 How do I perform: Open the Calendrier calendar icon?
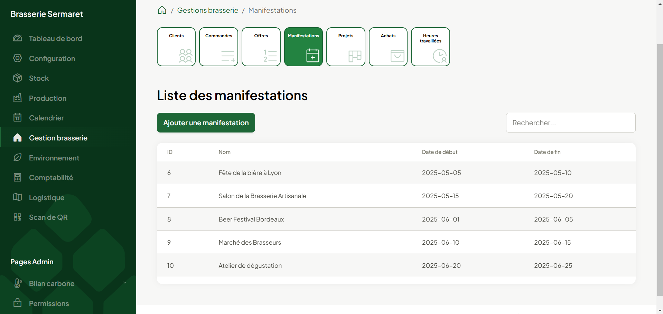[17, 117]
